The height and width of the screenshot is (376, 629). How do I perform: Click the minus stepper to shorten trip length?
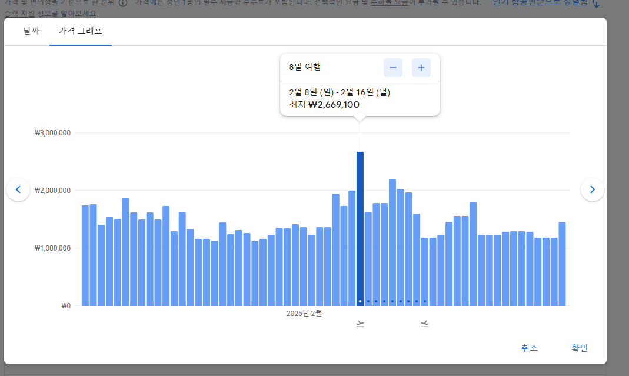392,67
